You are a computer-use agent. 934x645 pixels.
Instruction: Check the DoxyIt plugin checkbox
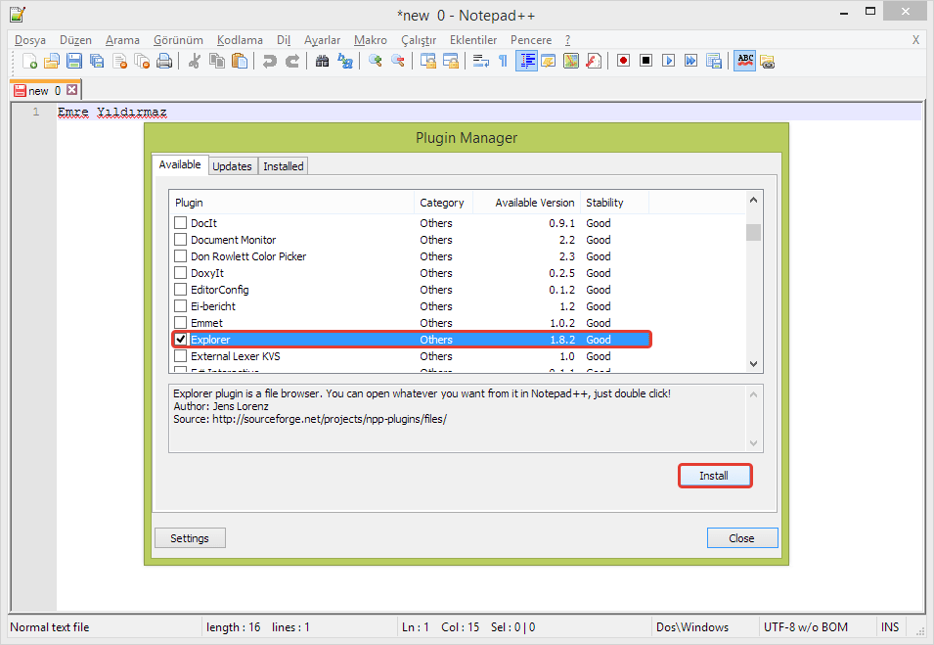click(181, 273)
